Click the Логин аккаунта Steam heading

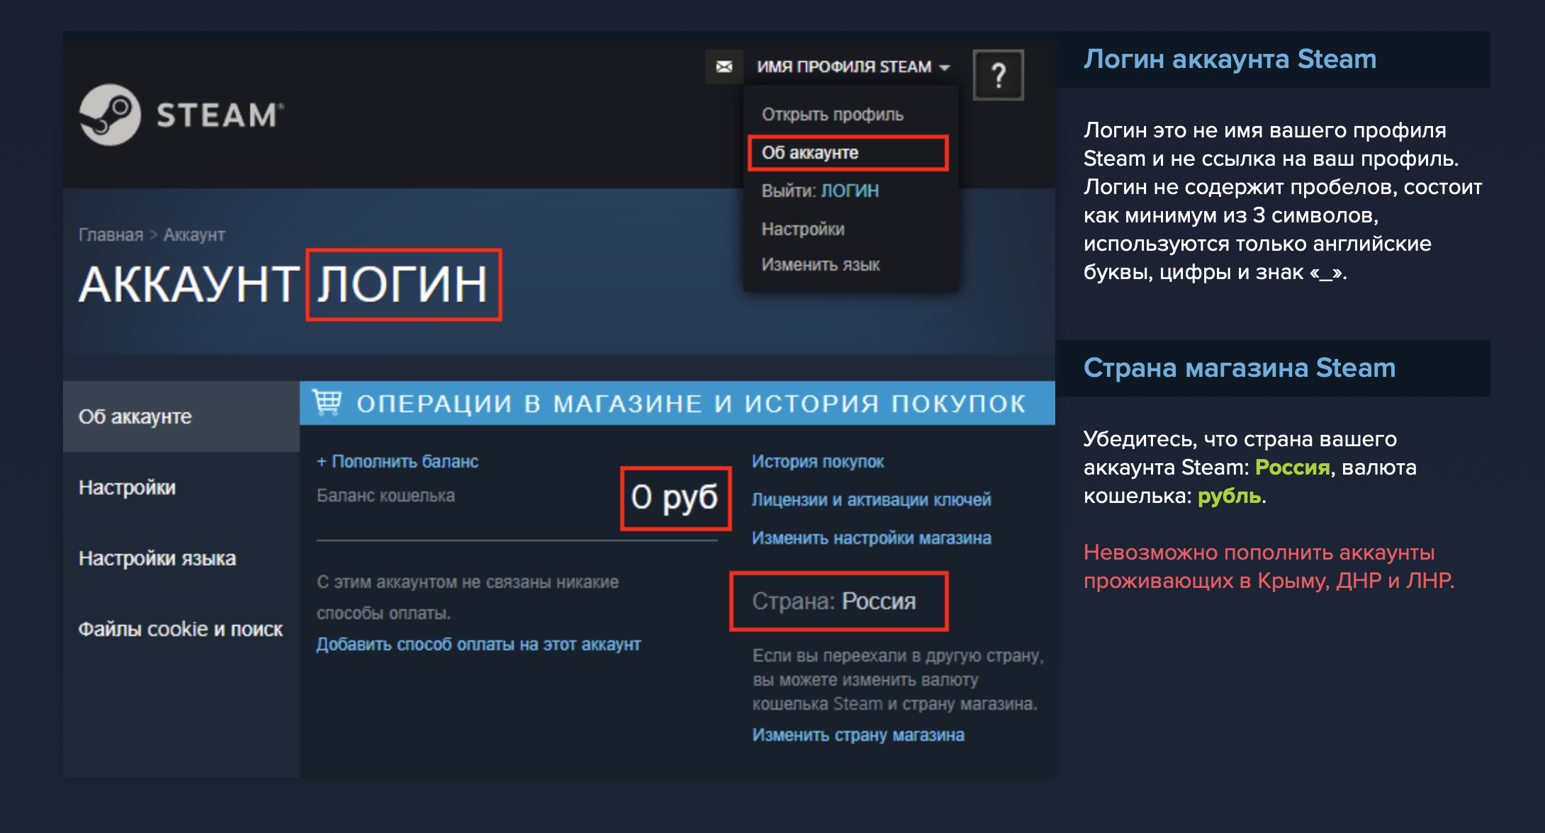1230,59
